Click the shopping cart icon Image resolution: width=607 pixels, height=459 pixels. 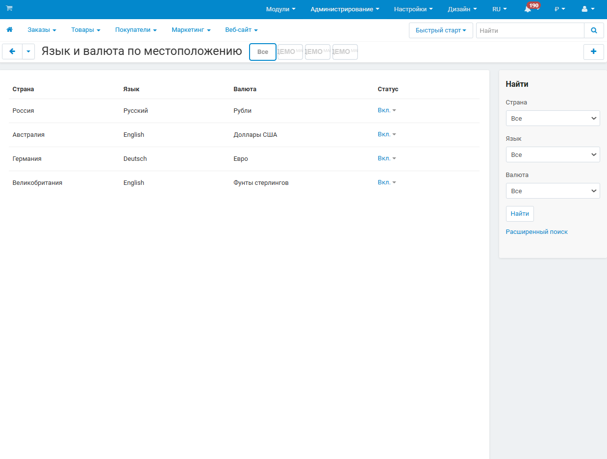tap(9, 8)
